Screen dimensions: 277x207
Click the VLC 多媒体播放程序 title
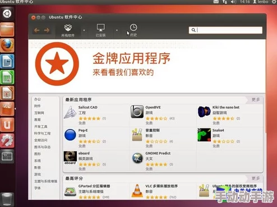(161, 186)
